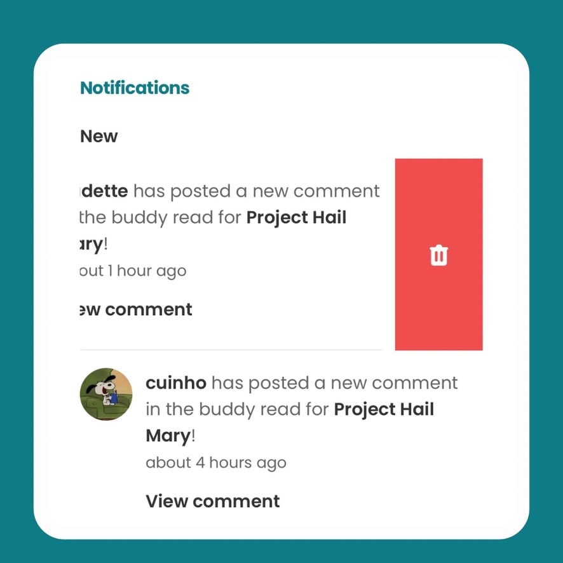Screen dimensions: 563x563
Task: Click the about 4 hours ago timestamp
Action: [x=215, y=463]
